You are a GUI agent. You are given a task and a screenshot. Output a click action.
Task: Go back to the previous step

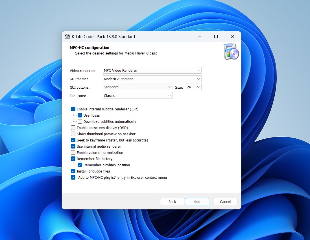(x=172, y=202)
